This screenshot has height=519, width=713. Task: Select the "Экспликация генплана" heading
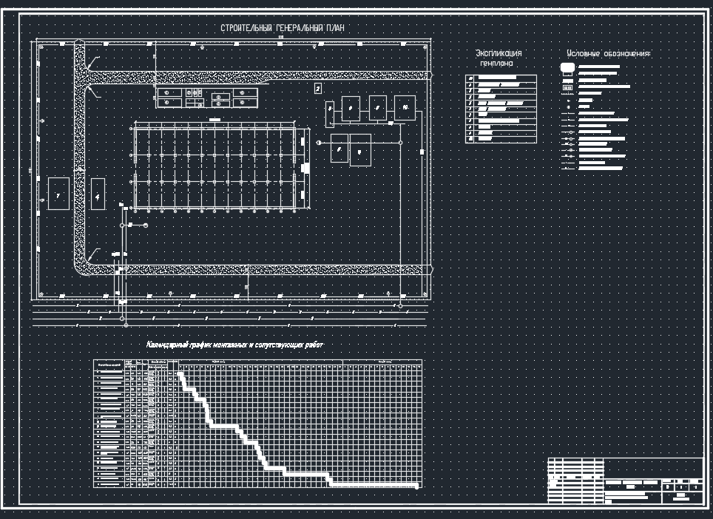point(499,58)
